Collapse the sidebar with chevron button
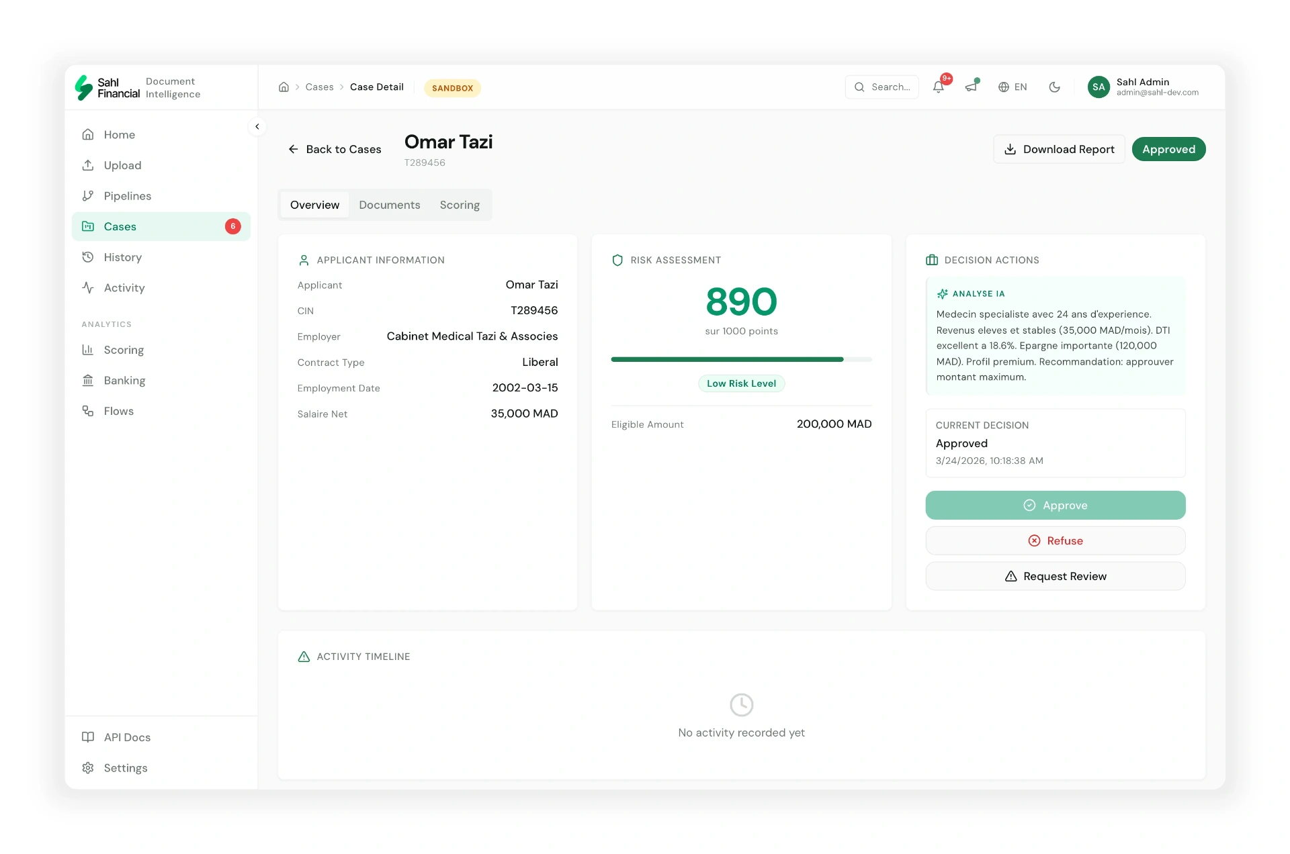 [x=257, y=126]
